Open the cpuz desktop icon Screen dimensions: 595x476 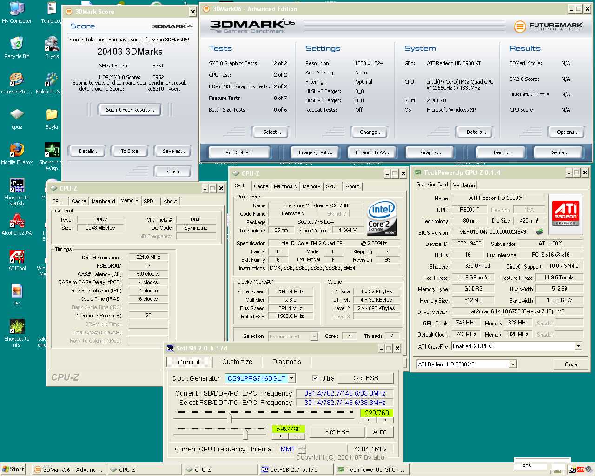click(17, 119)
